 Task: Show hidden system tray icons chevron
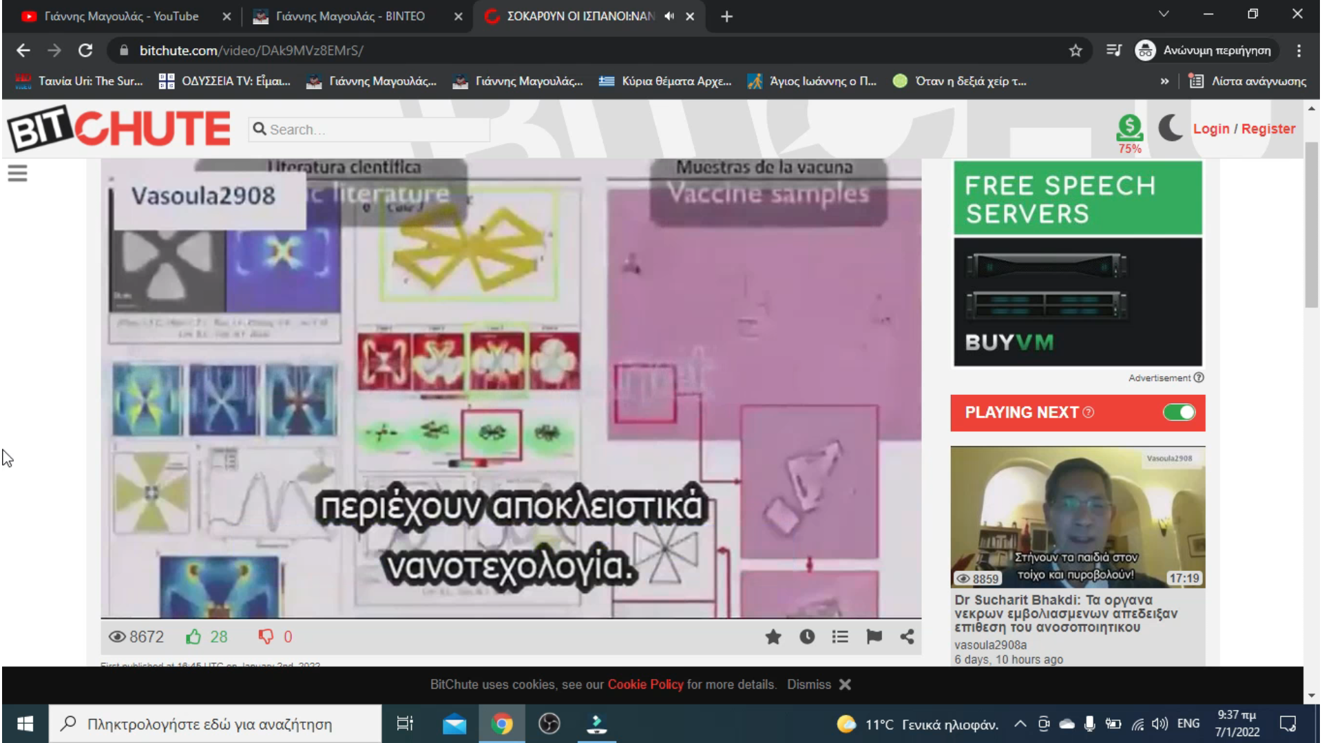(1020, 724)
